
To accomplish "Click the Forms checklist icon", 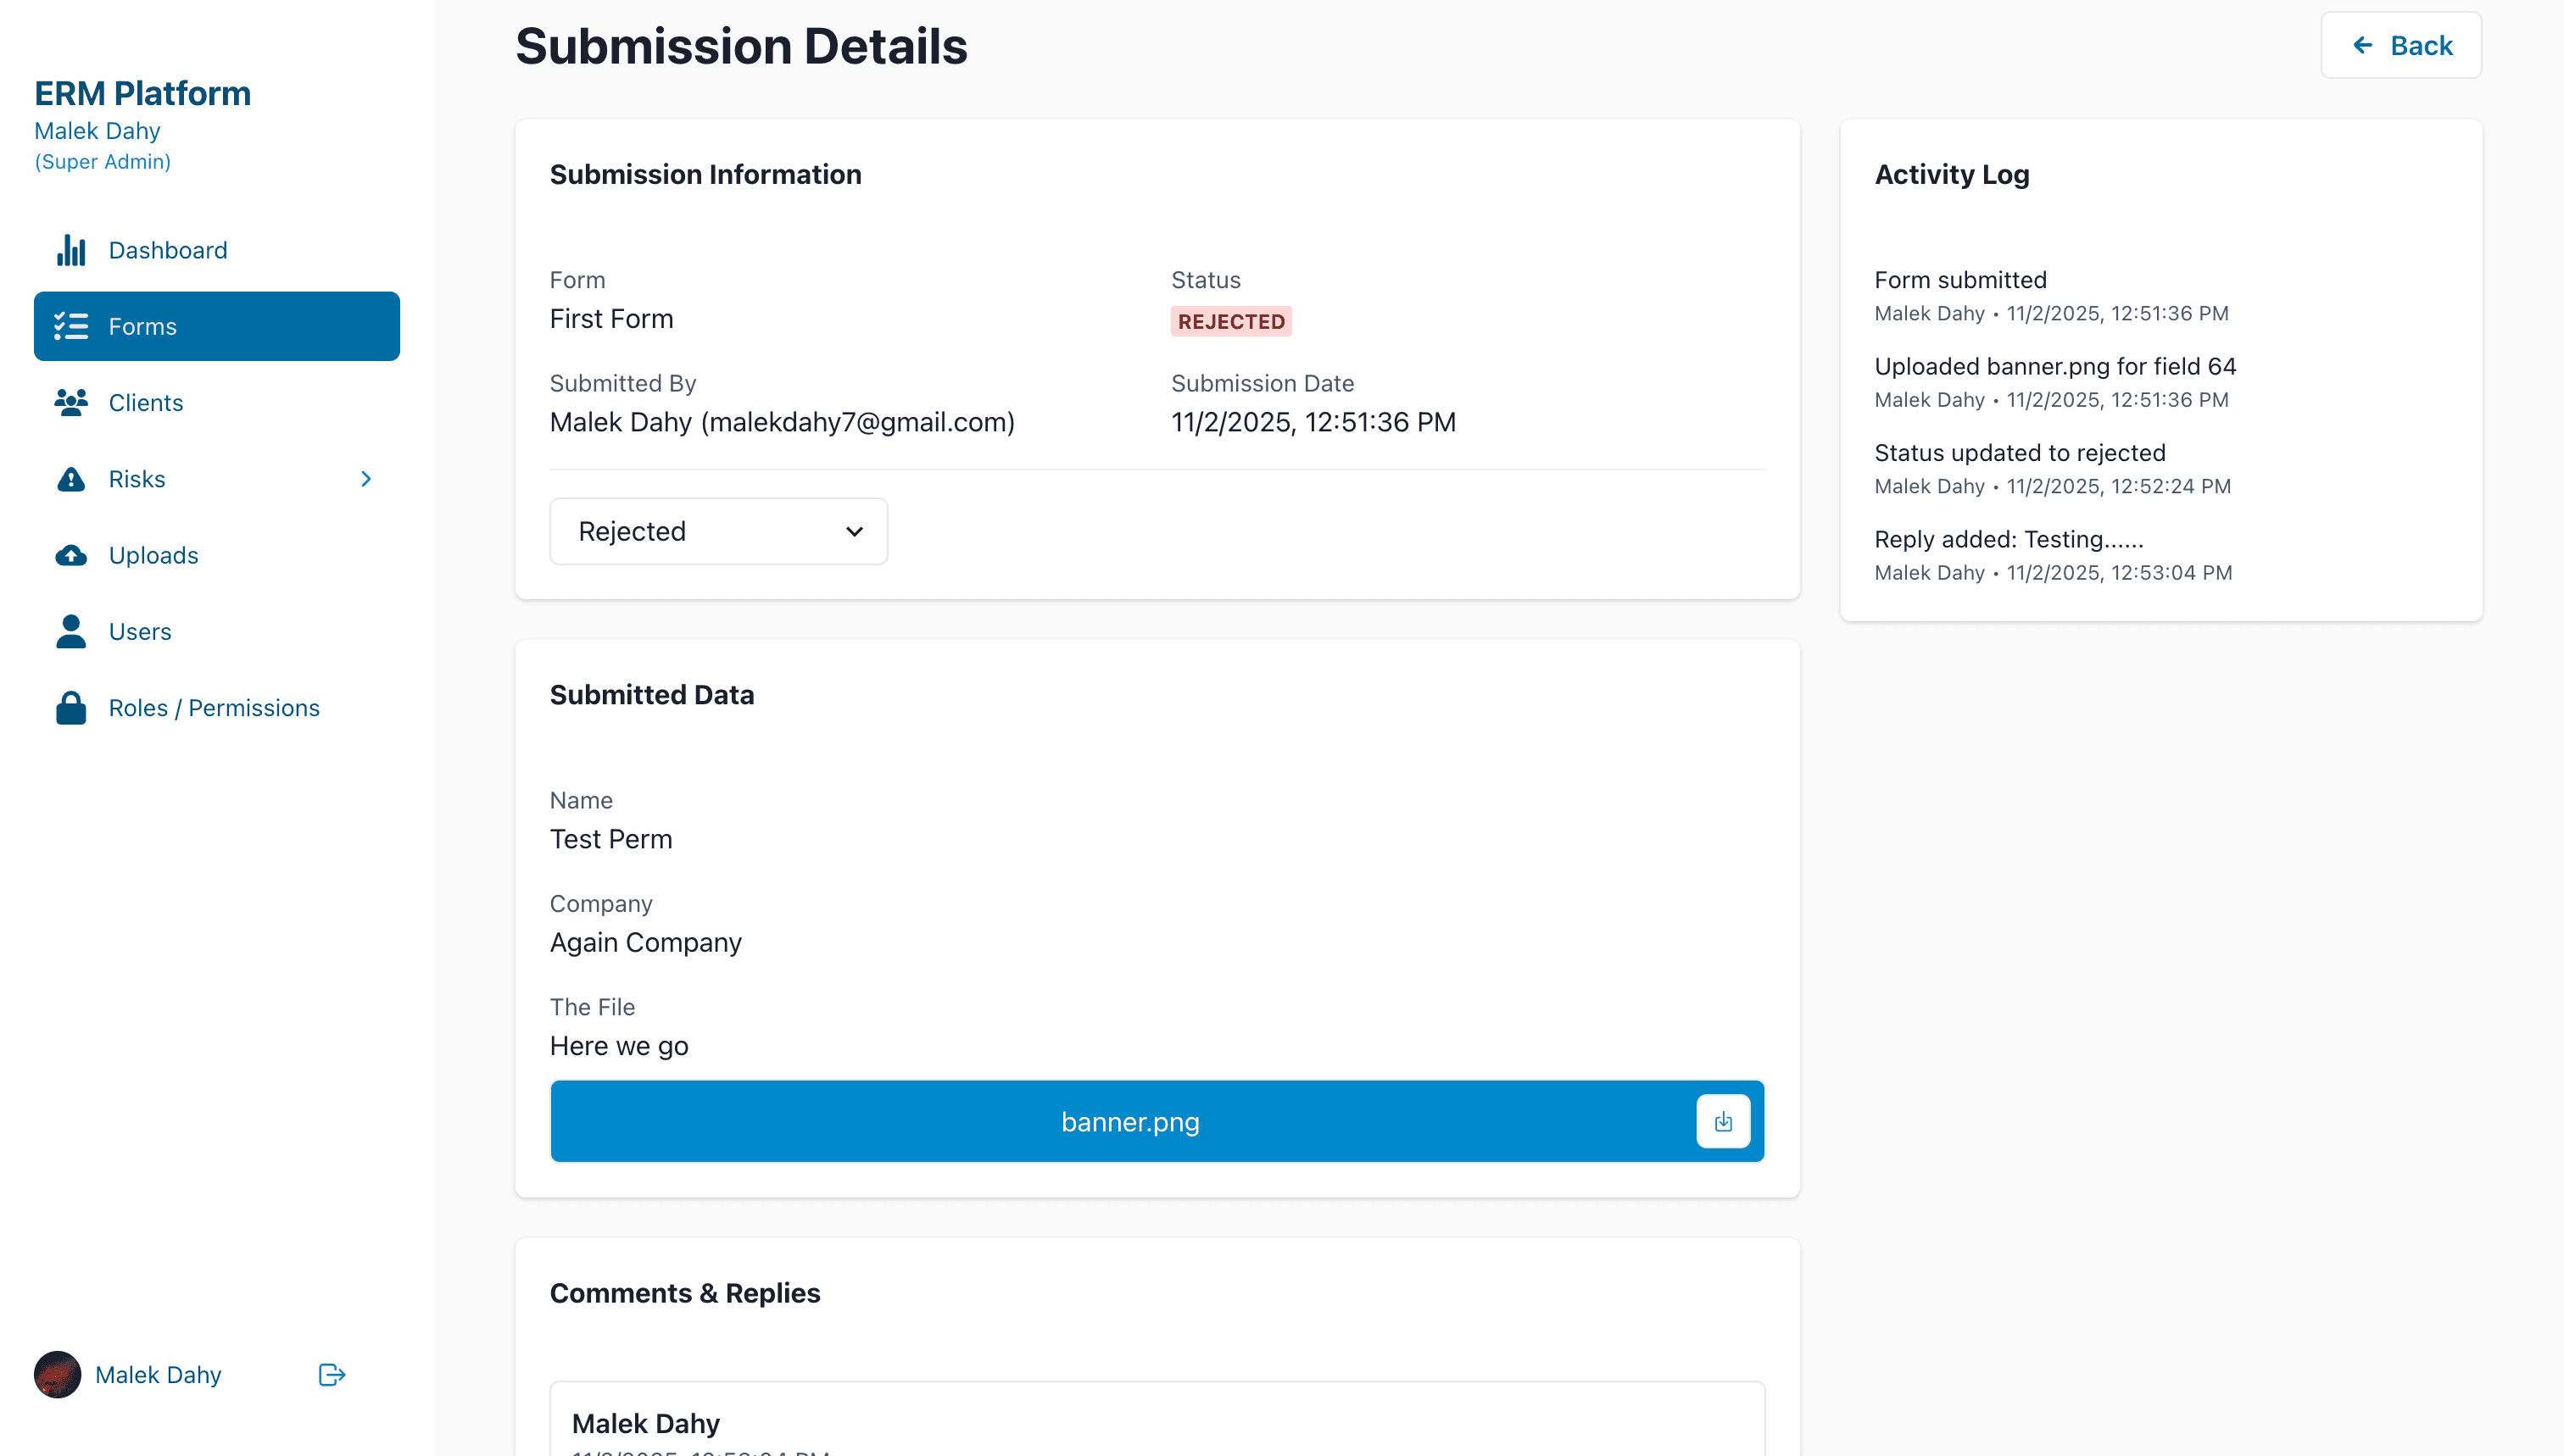I will point(71,326).
